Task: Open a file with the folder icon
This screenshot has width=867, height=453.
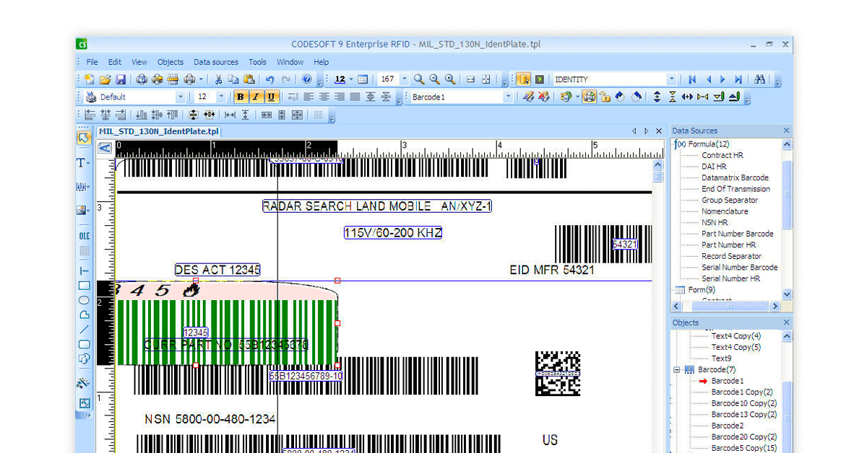Action: [x=105, y=79]
